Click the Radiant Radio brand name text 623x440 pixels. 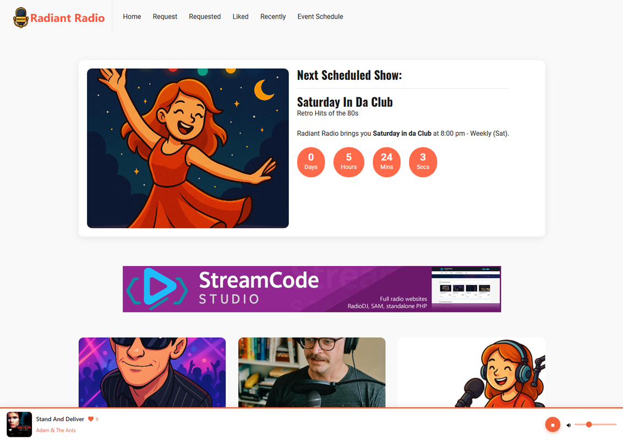[x=67, y=18]
